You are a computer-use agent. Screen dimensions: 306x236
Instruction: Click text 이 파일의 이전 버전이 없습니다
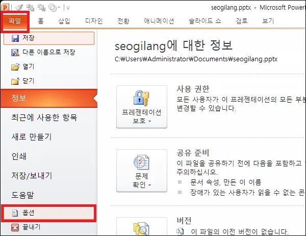pos(240,232)
